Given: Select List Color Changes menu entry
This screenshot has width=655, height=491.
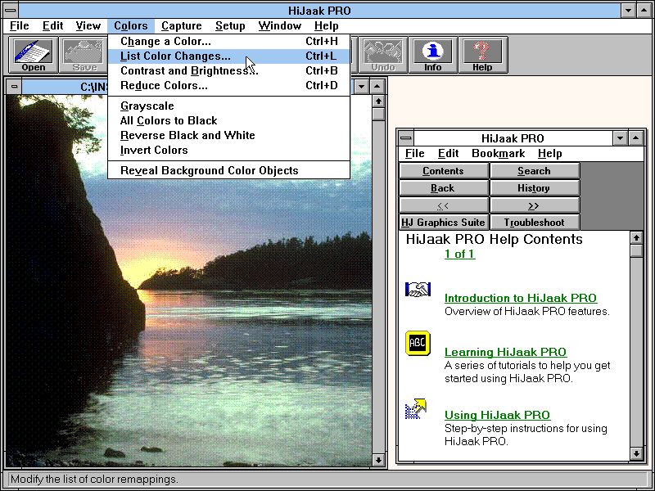Looking at the screenshot, I should point(229,56).
